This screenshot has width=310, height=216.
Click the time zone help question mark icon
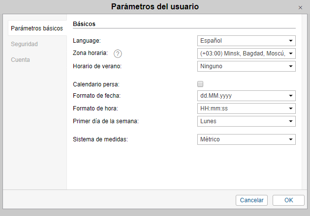[x=118, y=54]
